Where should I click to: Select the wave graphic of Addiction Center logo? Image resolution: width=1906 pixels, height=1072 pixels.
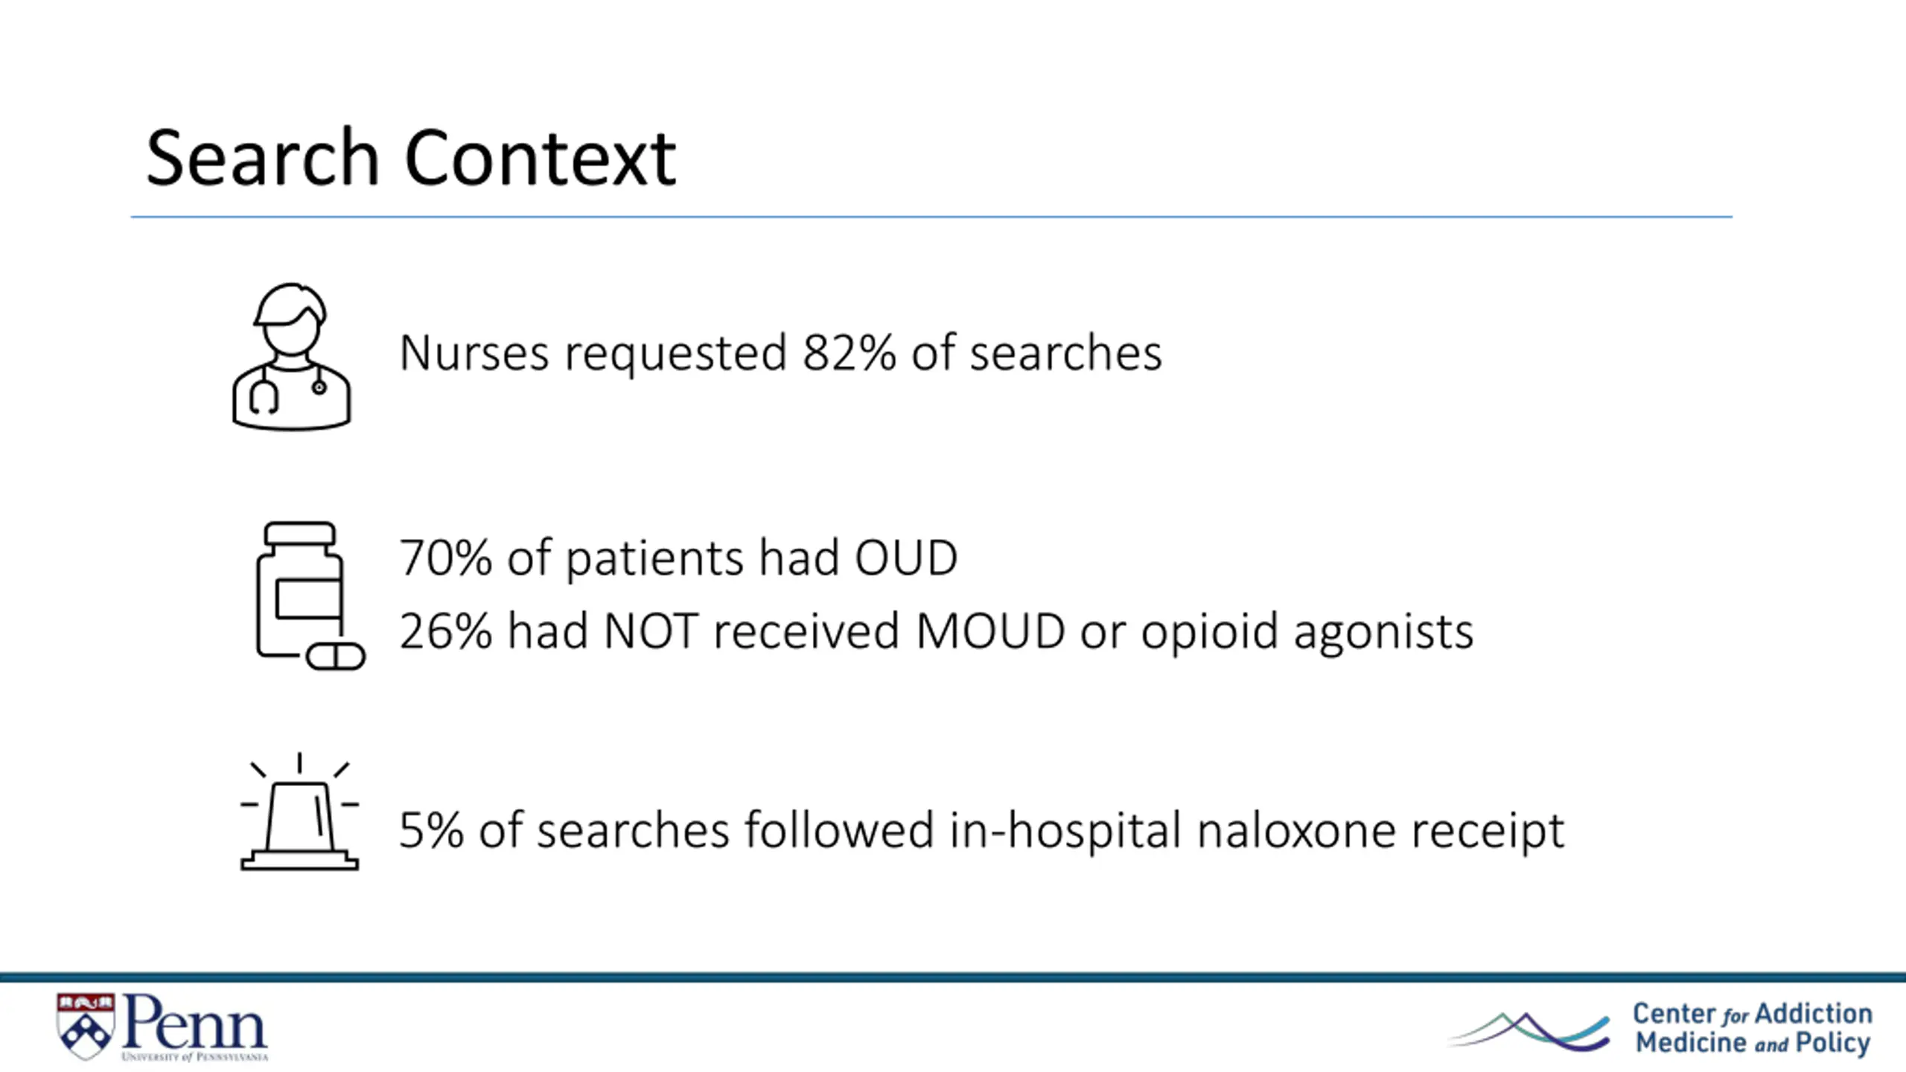[x=1529, y=1030]
